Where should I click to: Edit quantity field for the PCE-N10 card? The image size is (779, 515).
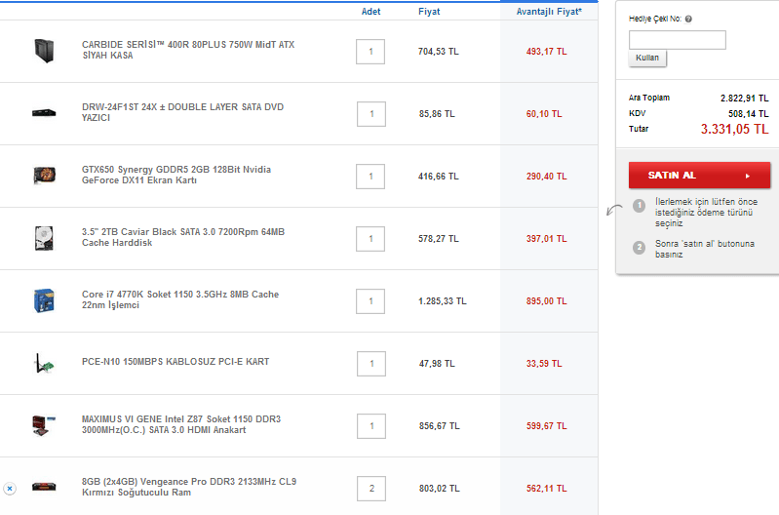tap(371, 364)
